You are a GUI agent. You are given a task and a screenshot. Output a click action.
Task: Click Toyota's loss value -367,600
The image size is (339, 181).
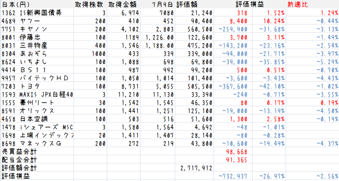[x=233, y=87]
